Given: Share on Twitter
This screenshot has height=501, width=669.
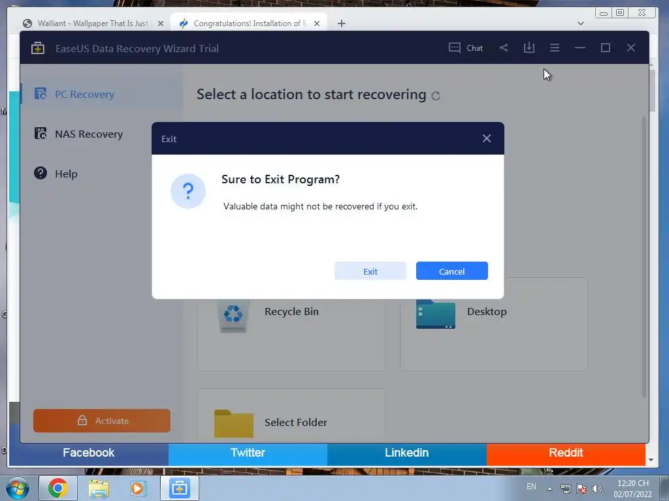Looking at the screenshot, I should click(248, 453).
